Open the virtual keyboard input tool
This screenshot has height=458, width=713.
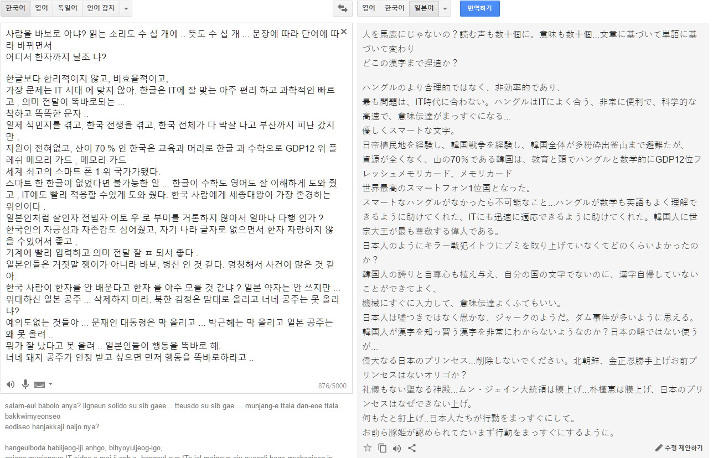(39, 384)
